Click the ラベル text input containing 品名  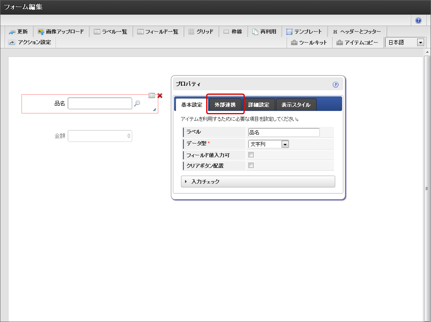click(284, 132)
